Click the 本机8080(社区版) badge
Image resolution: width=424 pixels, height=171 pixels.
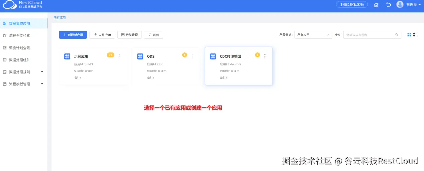pos(352,5)
